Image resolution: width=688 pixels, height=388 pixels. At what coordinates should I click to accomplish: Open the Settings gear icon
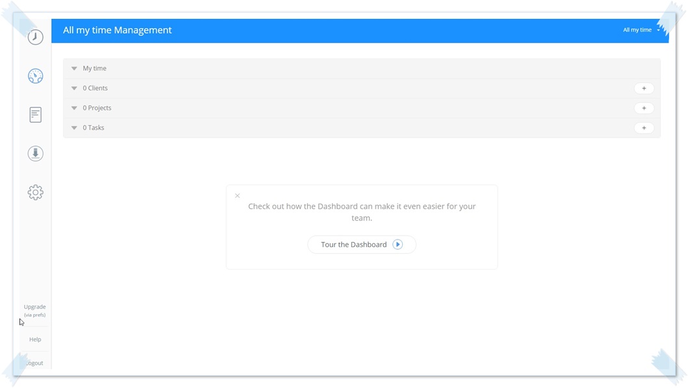(x=36, y=192)
